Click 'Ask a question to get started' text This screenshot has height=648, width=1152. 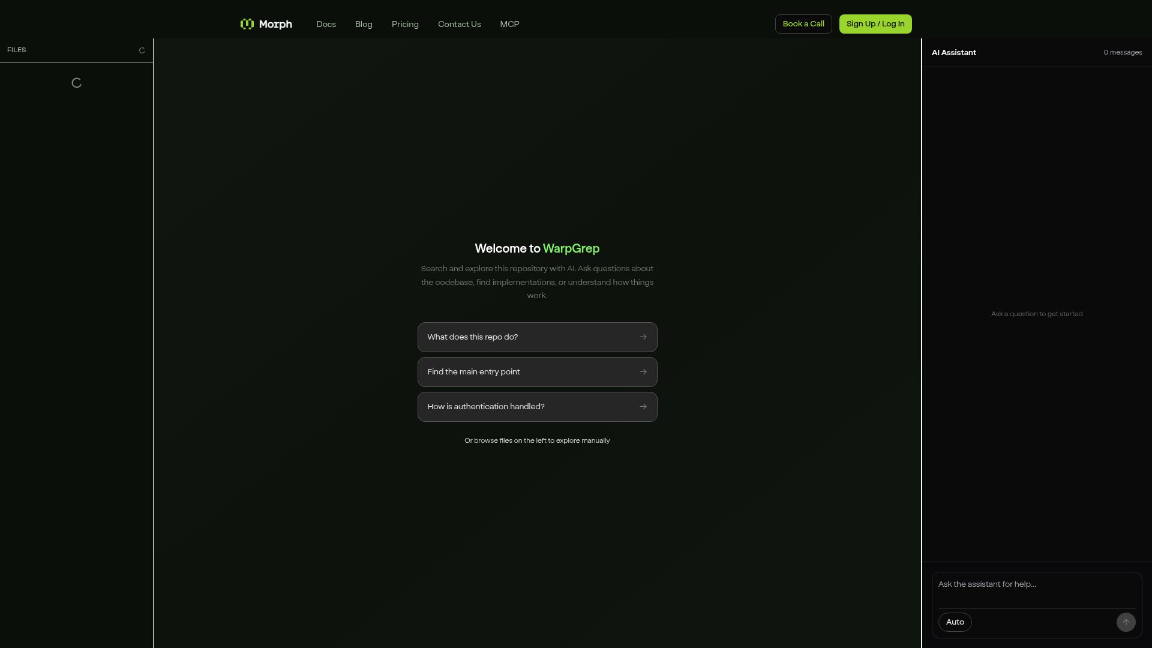(x=1037, y=314)
